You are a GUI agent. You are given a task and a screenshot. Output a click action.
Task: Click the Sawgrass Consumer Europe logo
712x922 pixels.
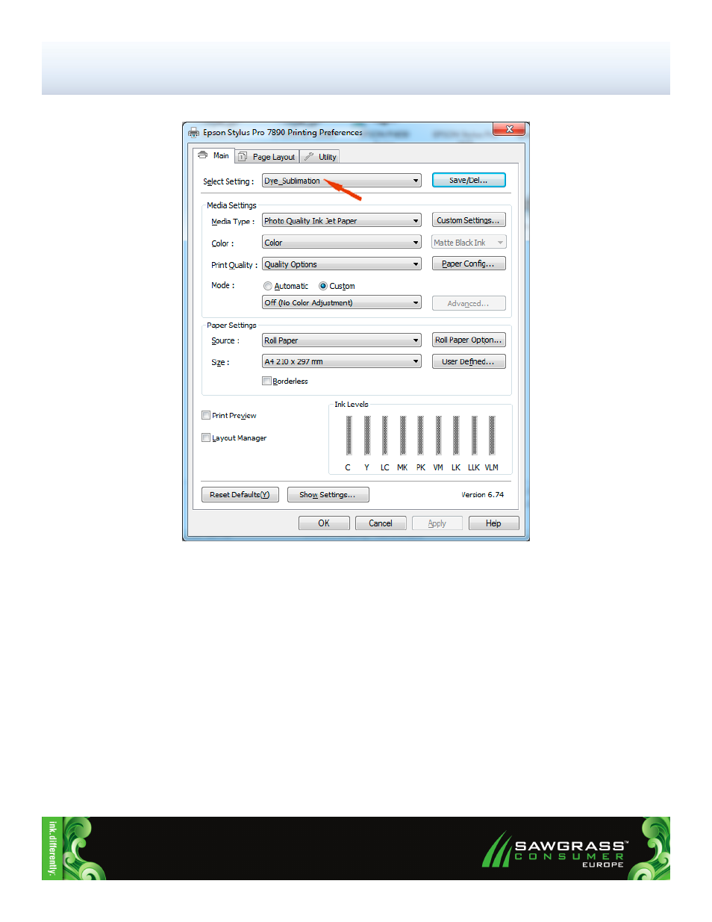pyautogui.click(x=555, y=850)
